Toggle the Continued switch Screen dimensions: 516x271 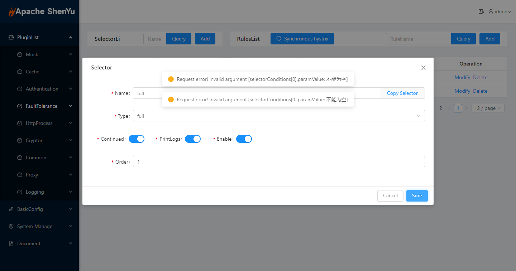(137, 139)
